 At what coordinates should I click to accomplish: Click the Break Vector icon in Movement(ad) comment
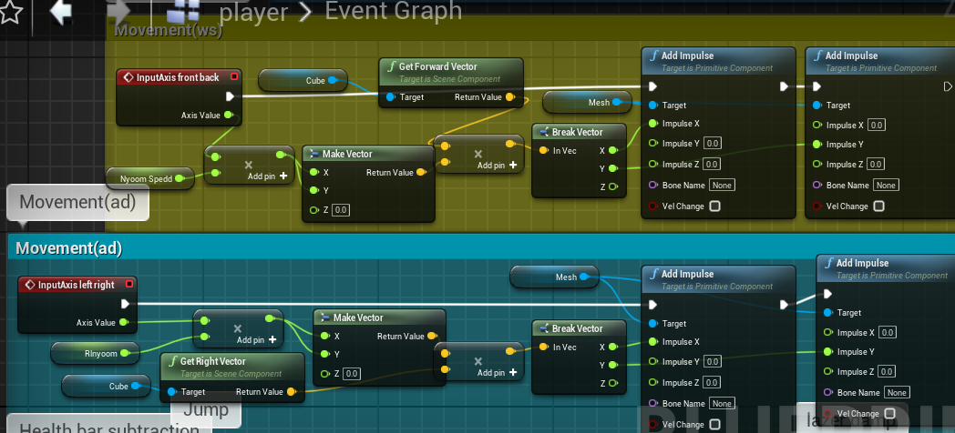pyautogui.click(x=545, y=328)
